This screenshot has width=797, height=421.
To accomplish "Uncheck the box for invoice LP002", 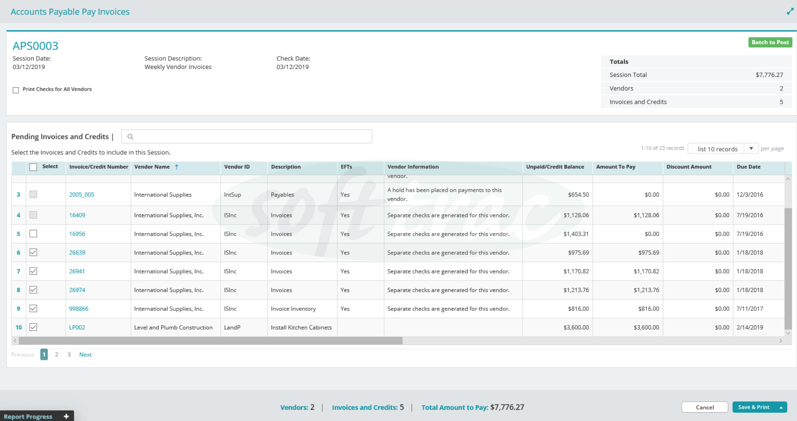I will pyautogui.click(x=33, y=327).
